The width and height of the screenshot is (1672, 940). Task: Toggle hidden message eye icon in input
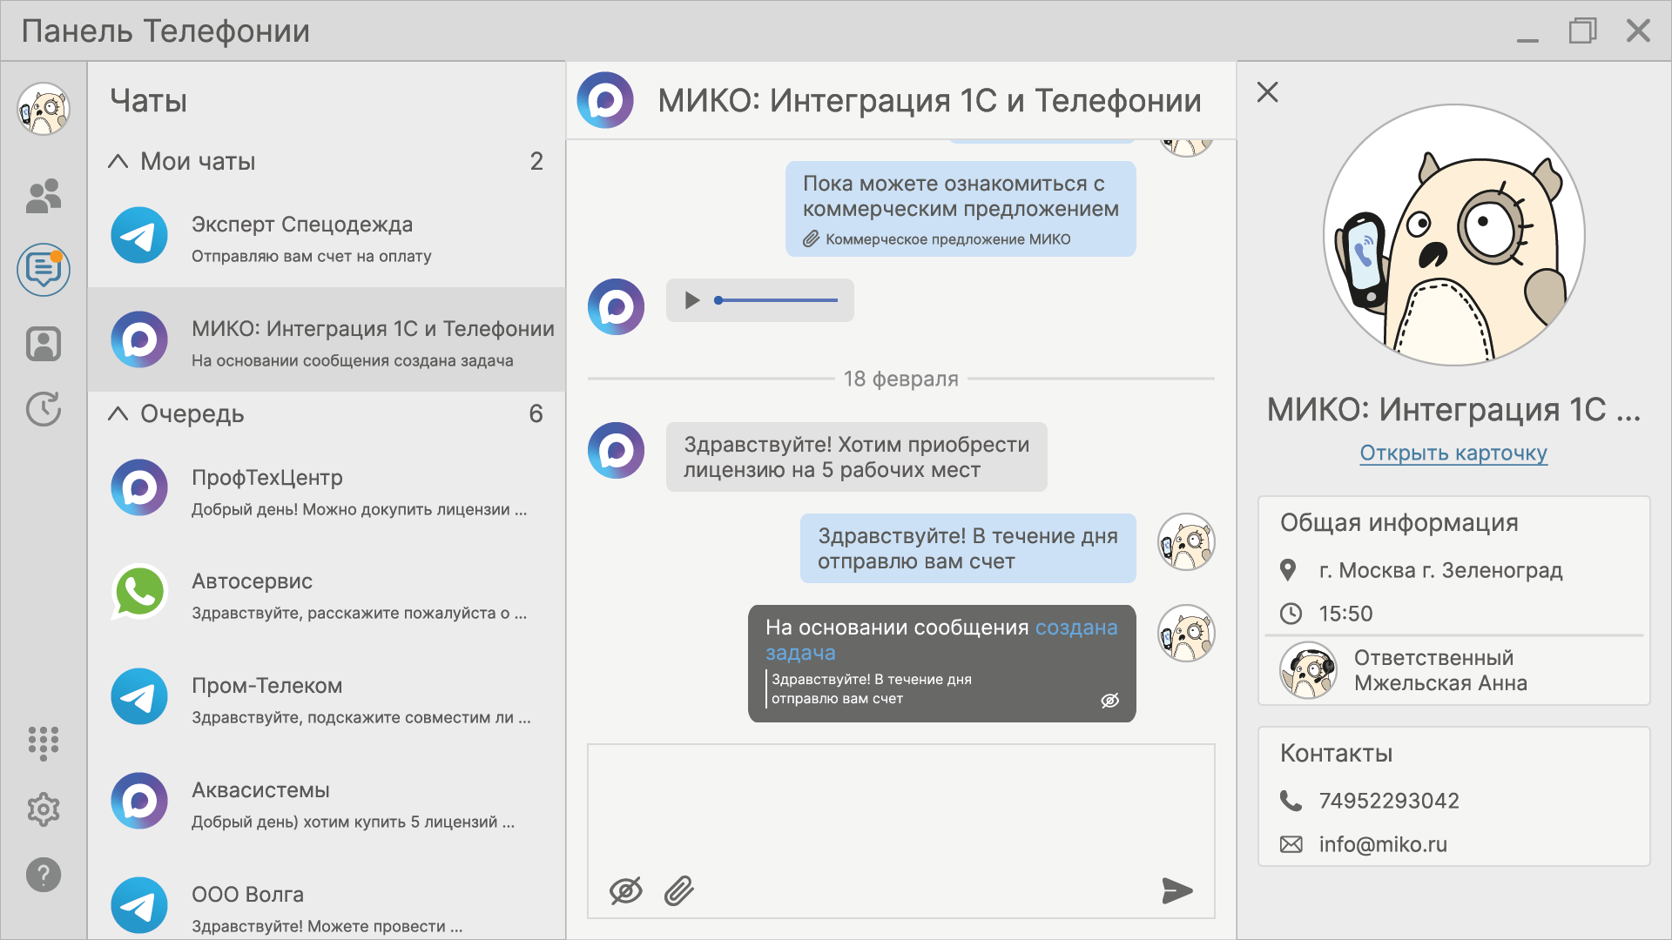tap(625, 890)
